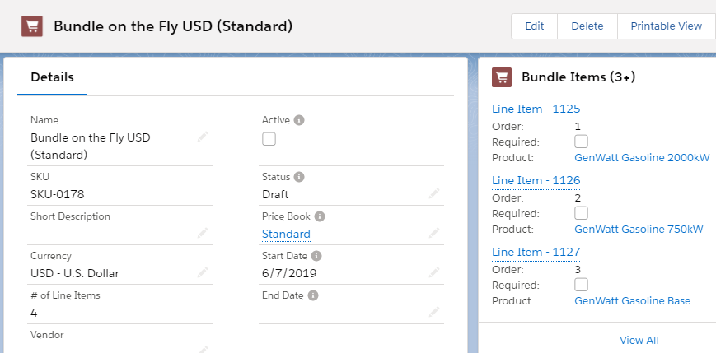Click the Start Date info icon
Image resolution: width=716 pixels, height=353 pixels.
pyautogui.click(x=316, y=256)
